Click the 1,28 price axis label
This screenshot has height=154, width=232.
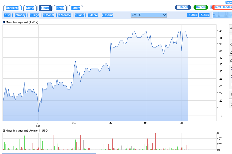(220, 71)
